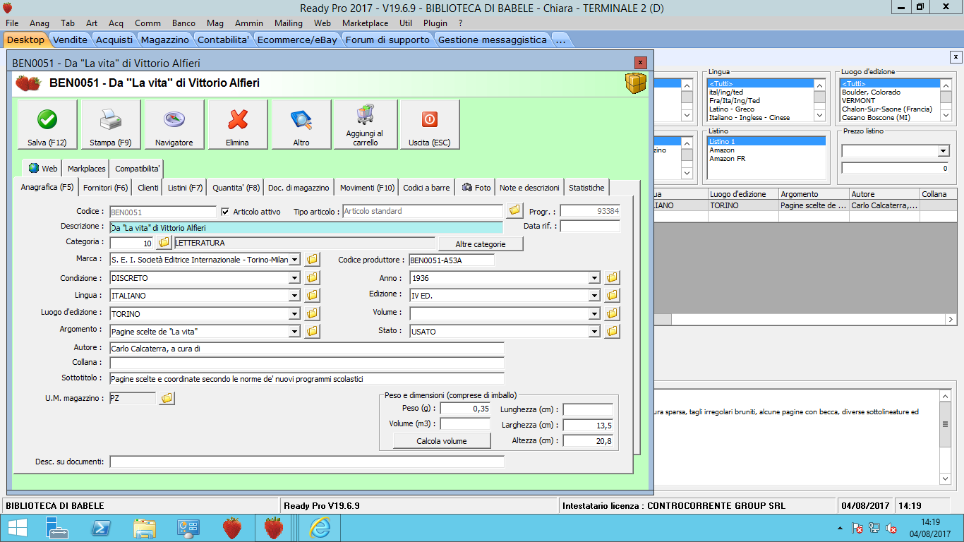The width and height of the screenshot is (964, 542).
Task: Open folder lookup next to Condizione
Action: 312,278
